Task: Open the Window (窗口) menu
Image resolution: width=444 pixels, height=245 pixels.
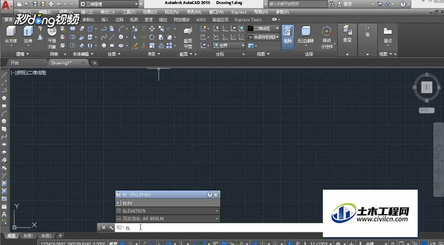Action: (216, 12)
